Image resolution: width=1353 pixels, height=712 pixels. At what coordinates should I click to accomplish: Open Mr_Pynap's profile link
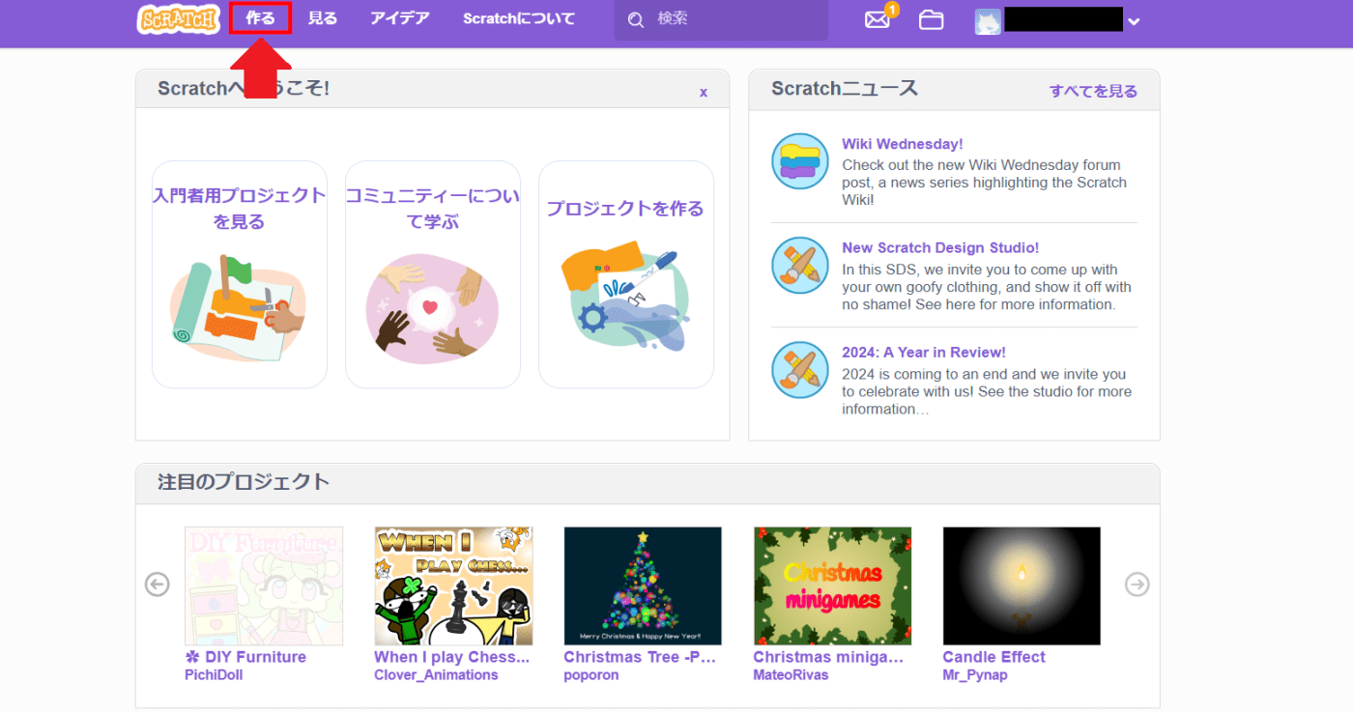coord(975,675)
